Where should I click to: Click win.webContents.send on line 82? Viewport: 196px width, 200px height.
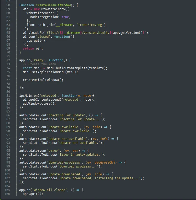[x=41, y=100]
